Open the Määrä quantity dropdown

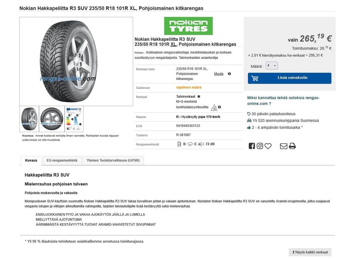(x=272, y=66)
